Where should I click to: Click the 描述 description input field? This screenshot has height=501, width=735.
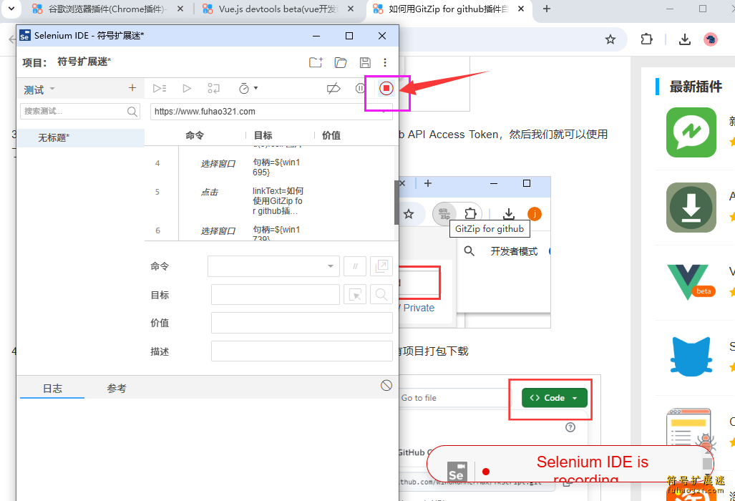click(302, 351)
